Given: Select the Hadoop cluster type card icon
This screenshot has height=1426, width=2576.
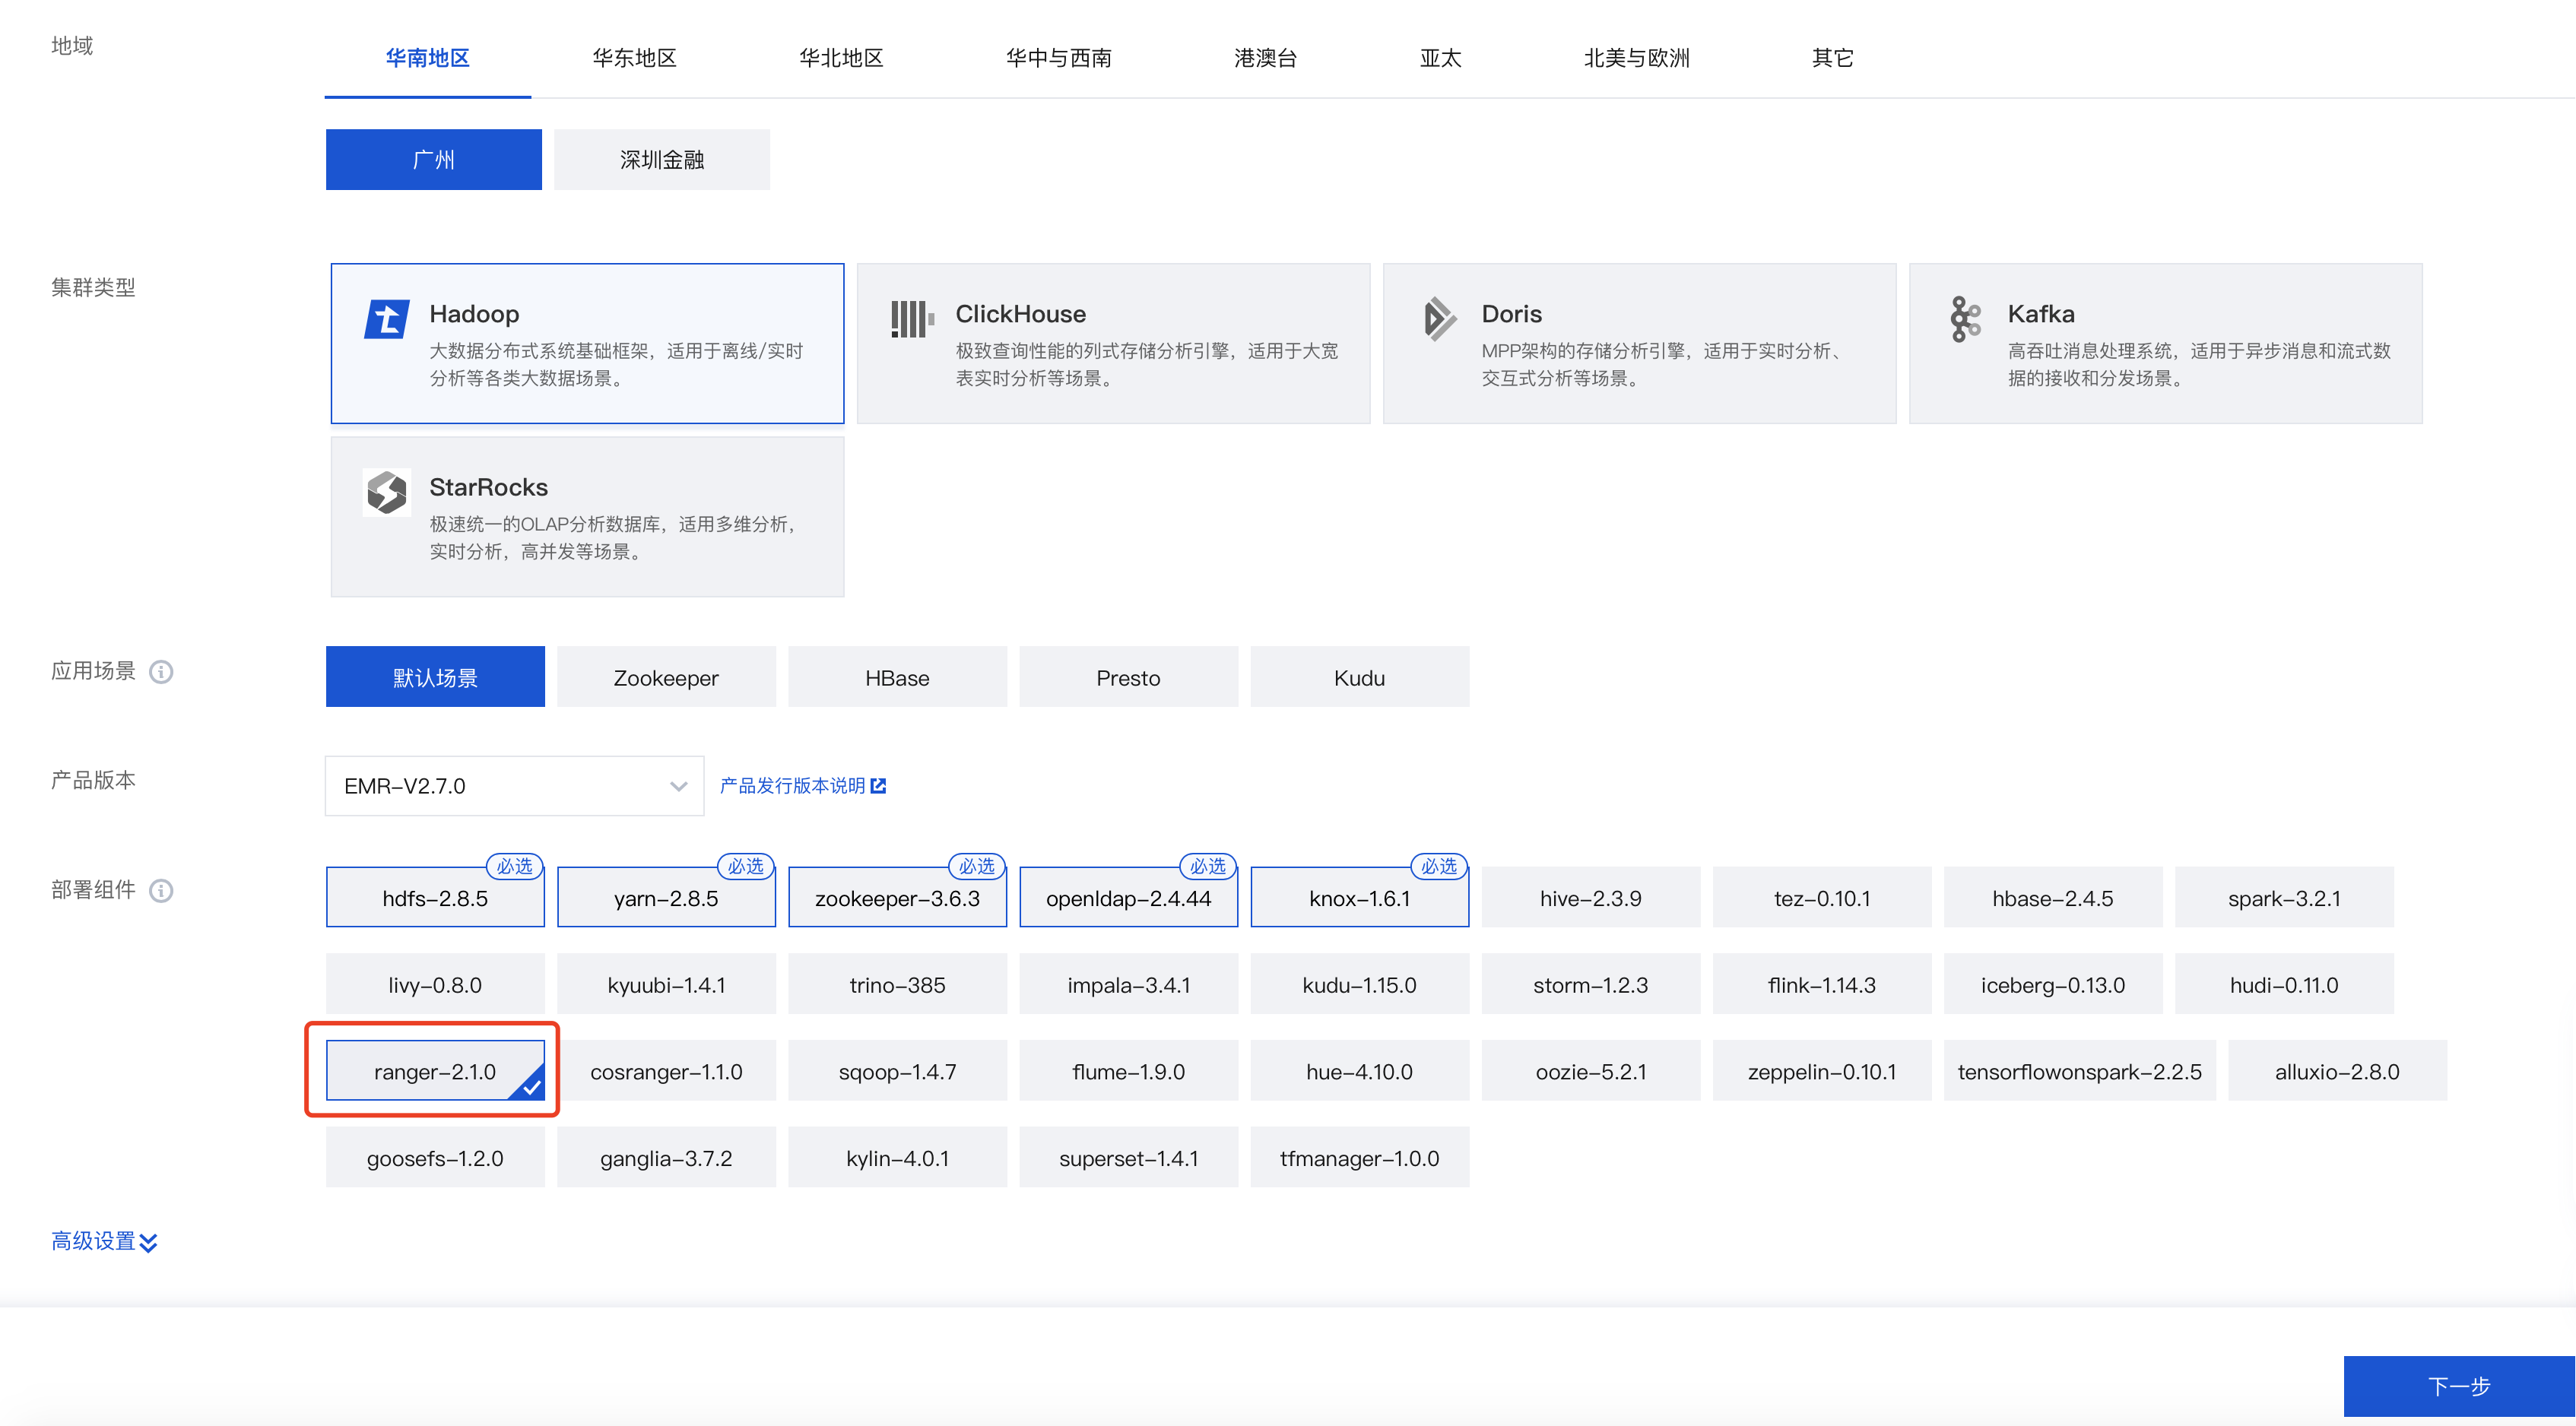Looking at the screenshot, I should tap(388, 319).
